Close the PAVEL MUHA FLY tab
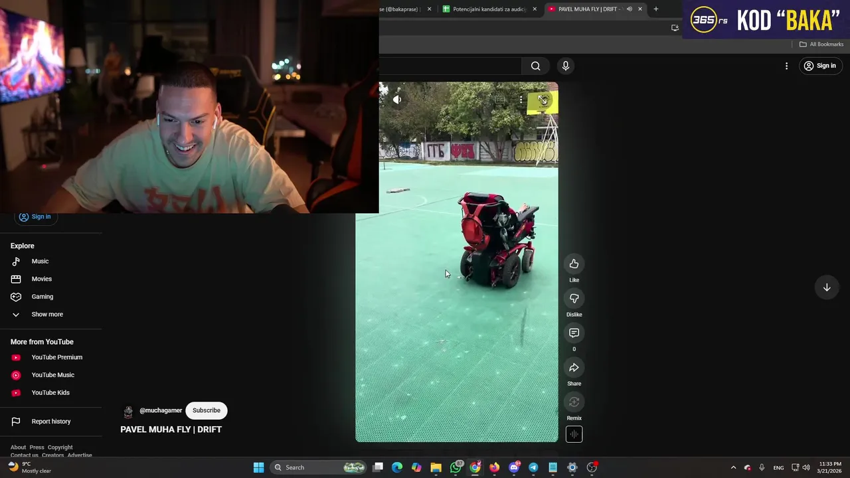This screenshot has height=478, width=850. (x=640, y=9)
